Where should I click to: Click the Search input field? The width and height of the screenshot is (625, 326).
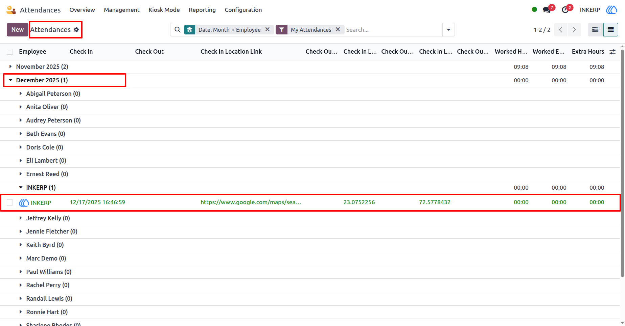click(393, 30)
